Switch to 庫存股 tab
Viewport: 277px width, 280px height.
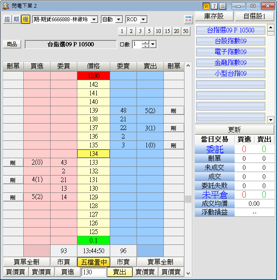(x=214, y=16)
